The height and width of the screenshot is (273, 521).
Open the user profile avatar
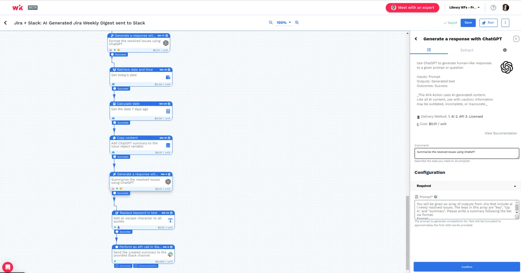click(506, 7)
